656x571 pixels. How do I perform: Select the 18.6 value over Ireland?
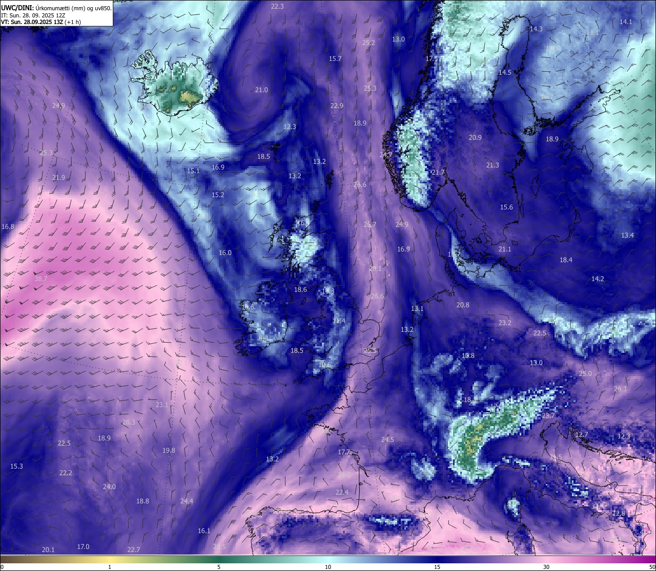click(300, 290)
